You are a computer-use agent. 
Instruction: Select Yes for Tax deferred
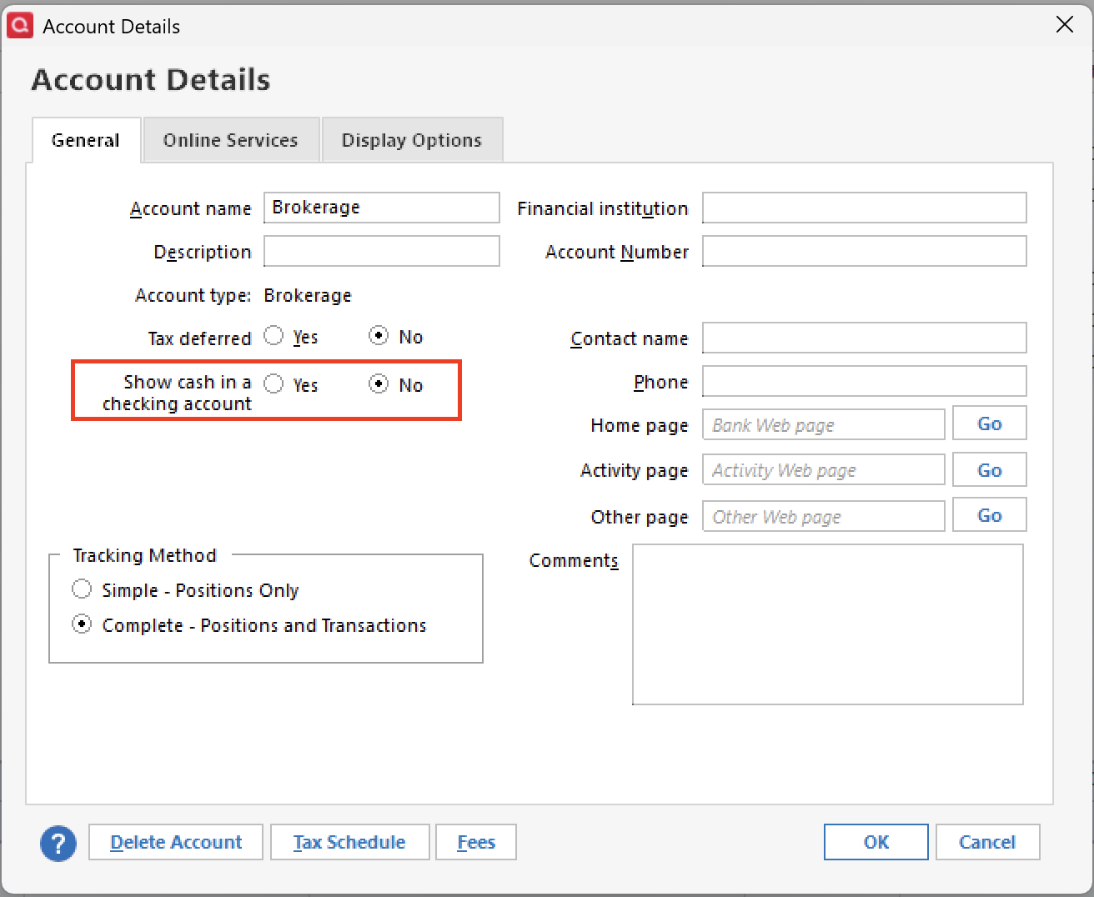(x=273, y=336)
